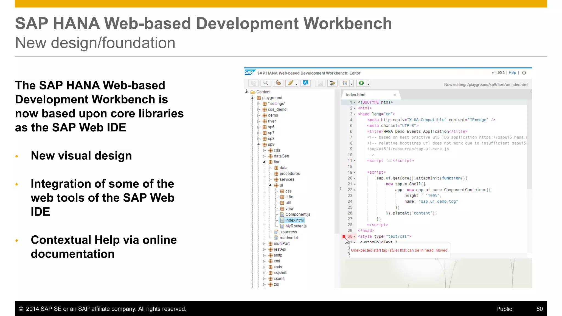This screenshot has height=316, width=562.
Task: Open the Settings gears icon
Action: 278,83
